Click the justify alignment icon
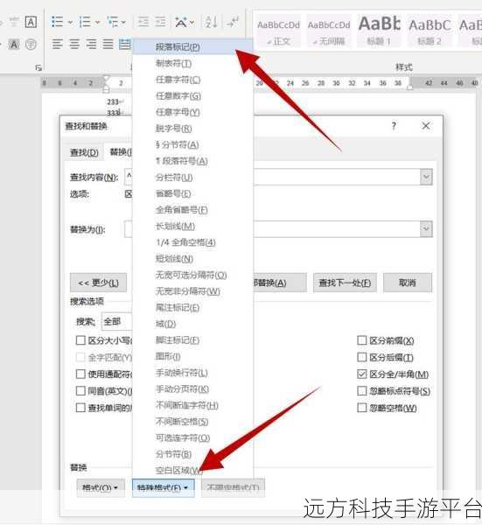 click(108, 44)
